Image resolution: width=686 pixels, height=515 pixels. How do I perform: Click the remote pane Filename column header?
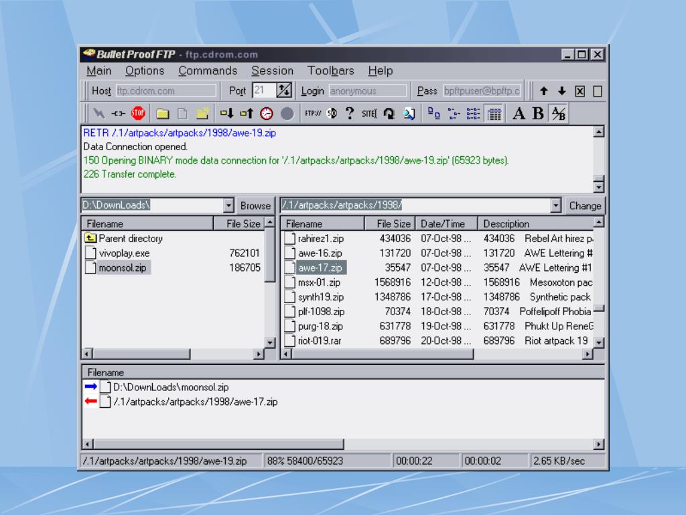(323, 224)
